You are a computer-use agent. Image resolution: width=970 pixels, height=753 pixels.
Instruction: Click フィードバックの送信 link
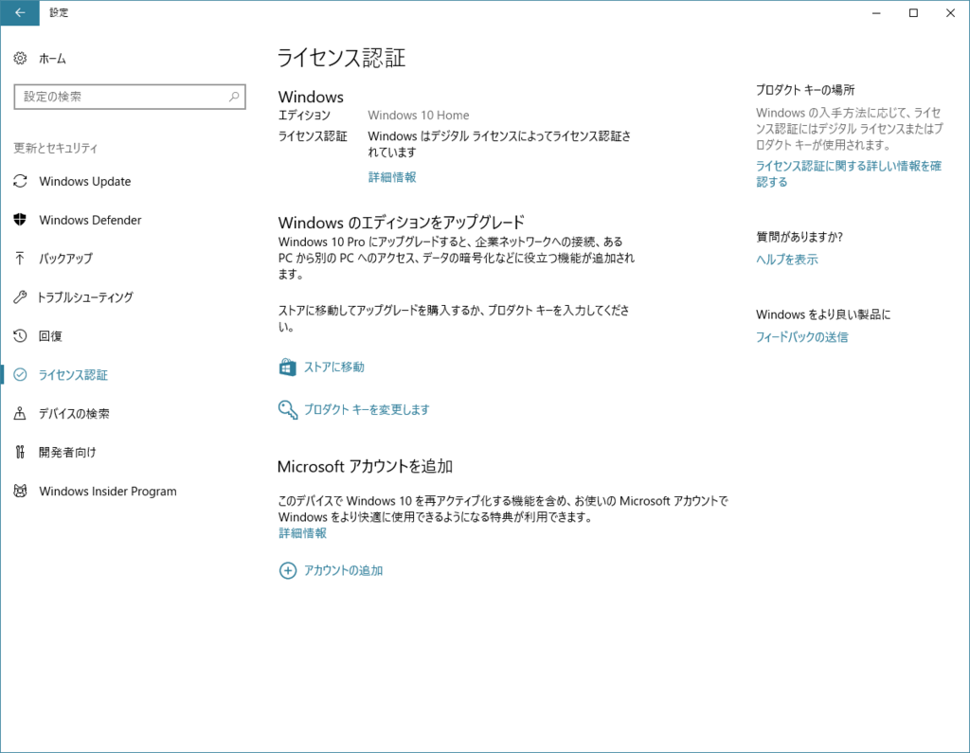pyautogui.click(x=801, y=336)
